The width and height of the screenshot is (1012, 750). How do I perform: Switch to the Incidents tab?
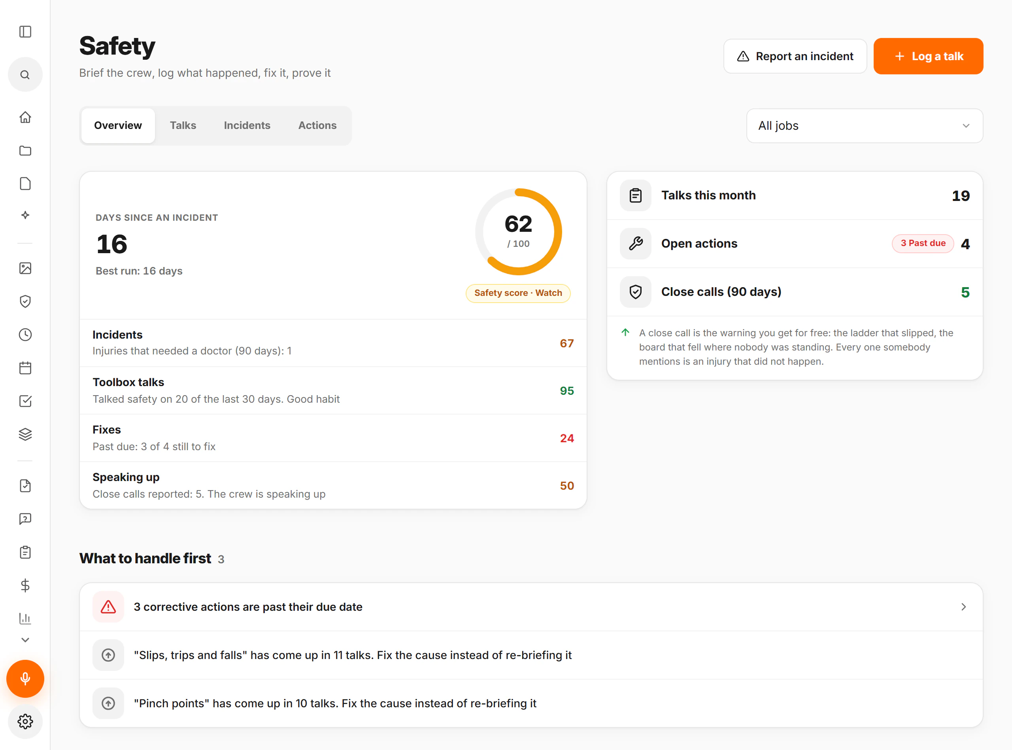[247, 126]
